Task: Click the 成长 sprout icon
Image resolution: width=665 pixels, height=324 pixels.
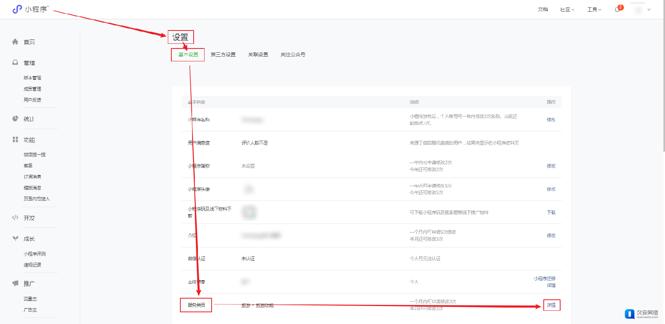Action: click(x=15, y=238)
